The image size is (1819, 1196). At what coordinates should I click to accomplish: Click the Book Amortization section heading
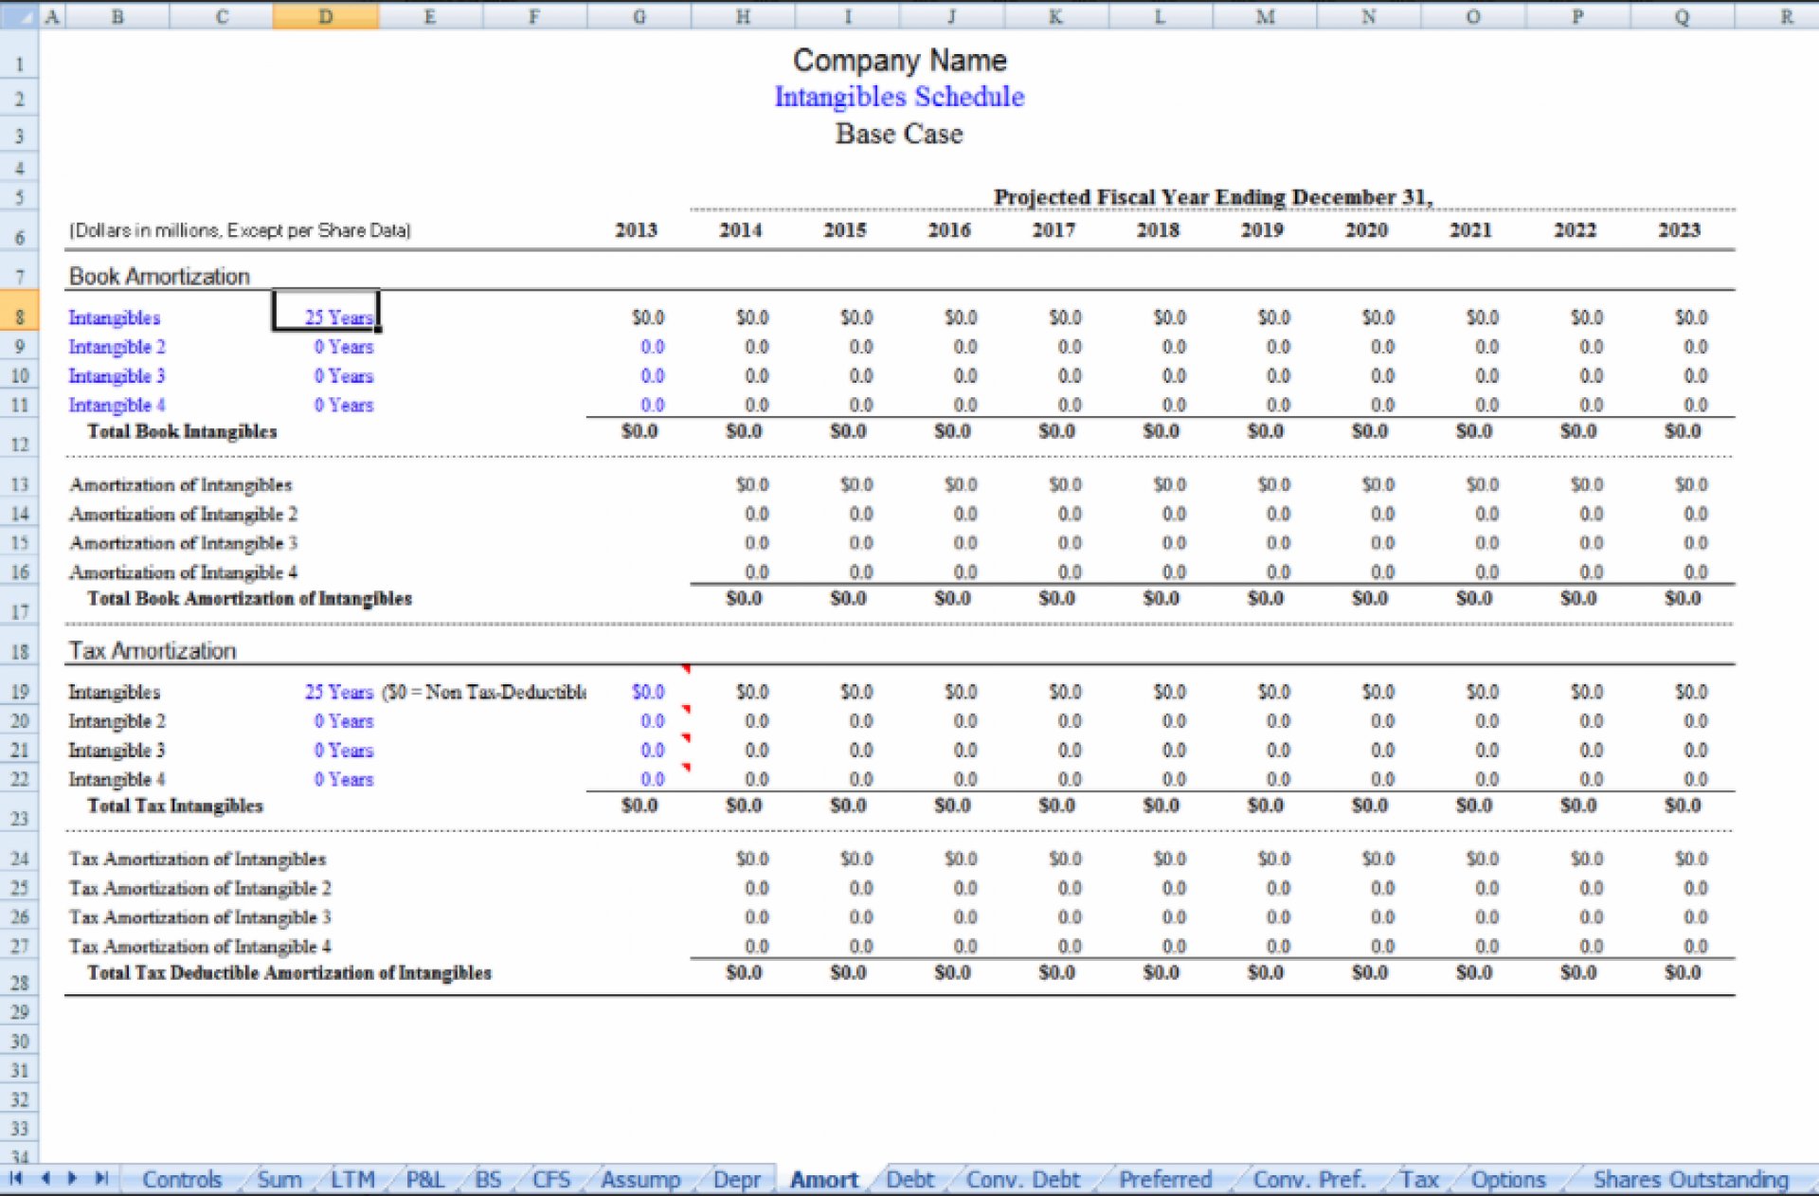coord(159,276)
